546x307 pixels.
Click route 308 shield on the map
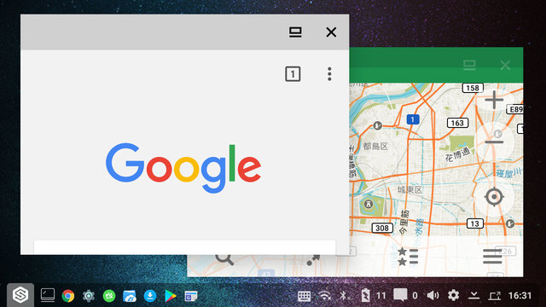382,228
